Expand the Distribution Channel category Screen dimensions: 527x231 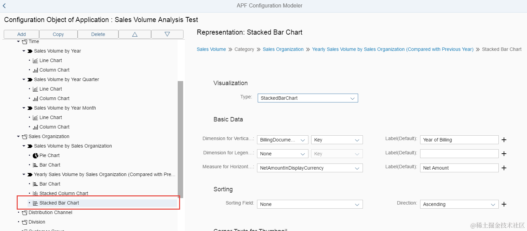(19, 212)
